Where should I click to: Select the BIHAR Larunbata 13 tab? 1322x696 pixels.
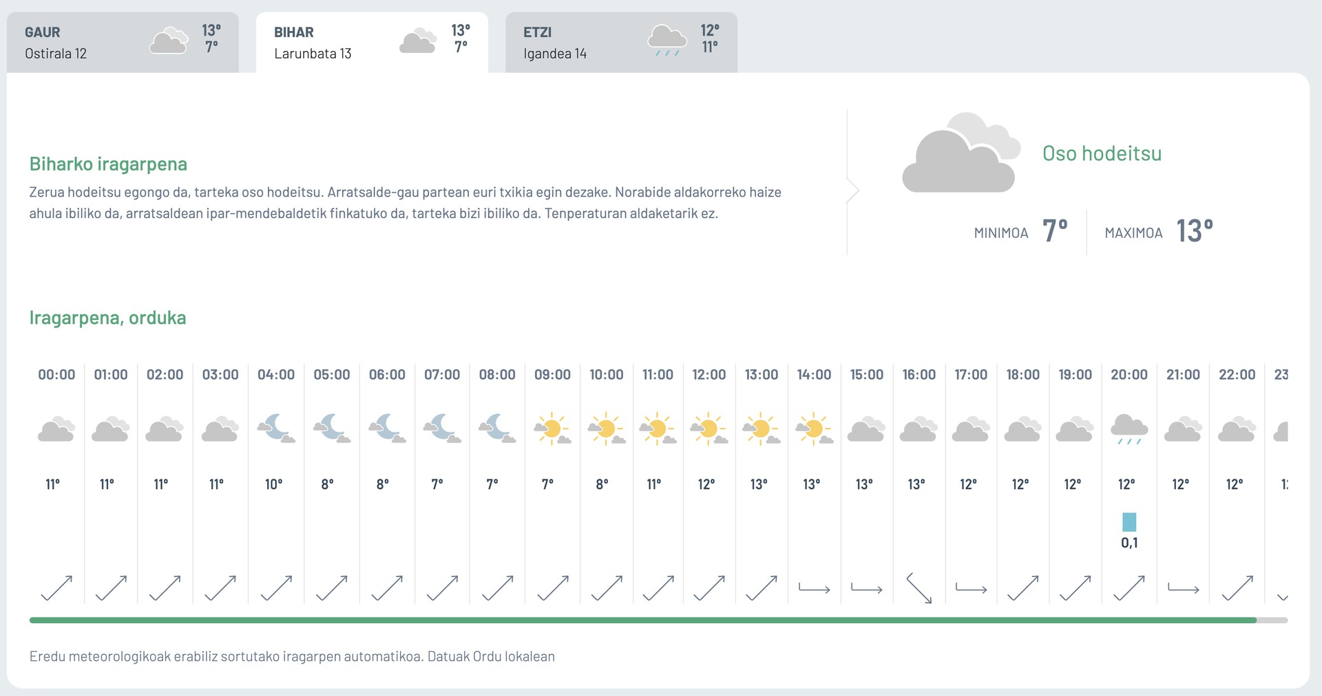tap(372, 42)
